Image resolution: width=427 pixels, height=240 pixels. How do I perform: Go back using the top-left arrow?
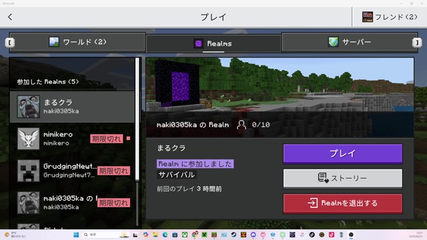[10, 17]
